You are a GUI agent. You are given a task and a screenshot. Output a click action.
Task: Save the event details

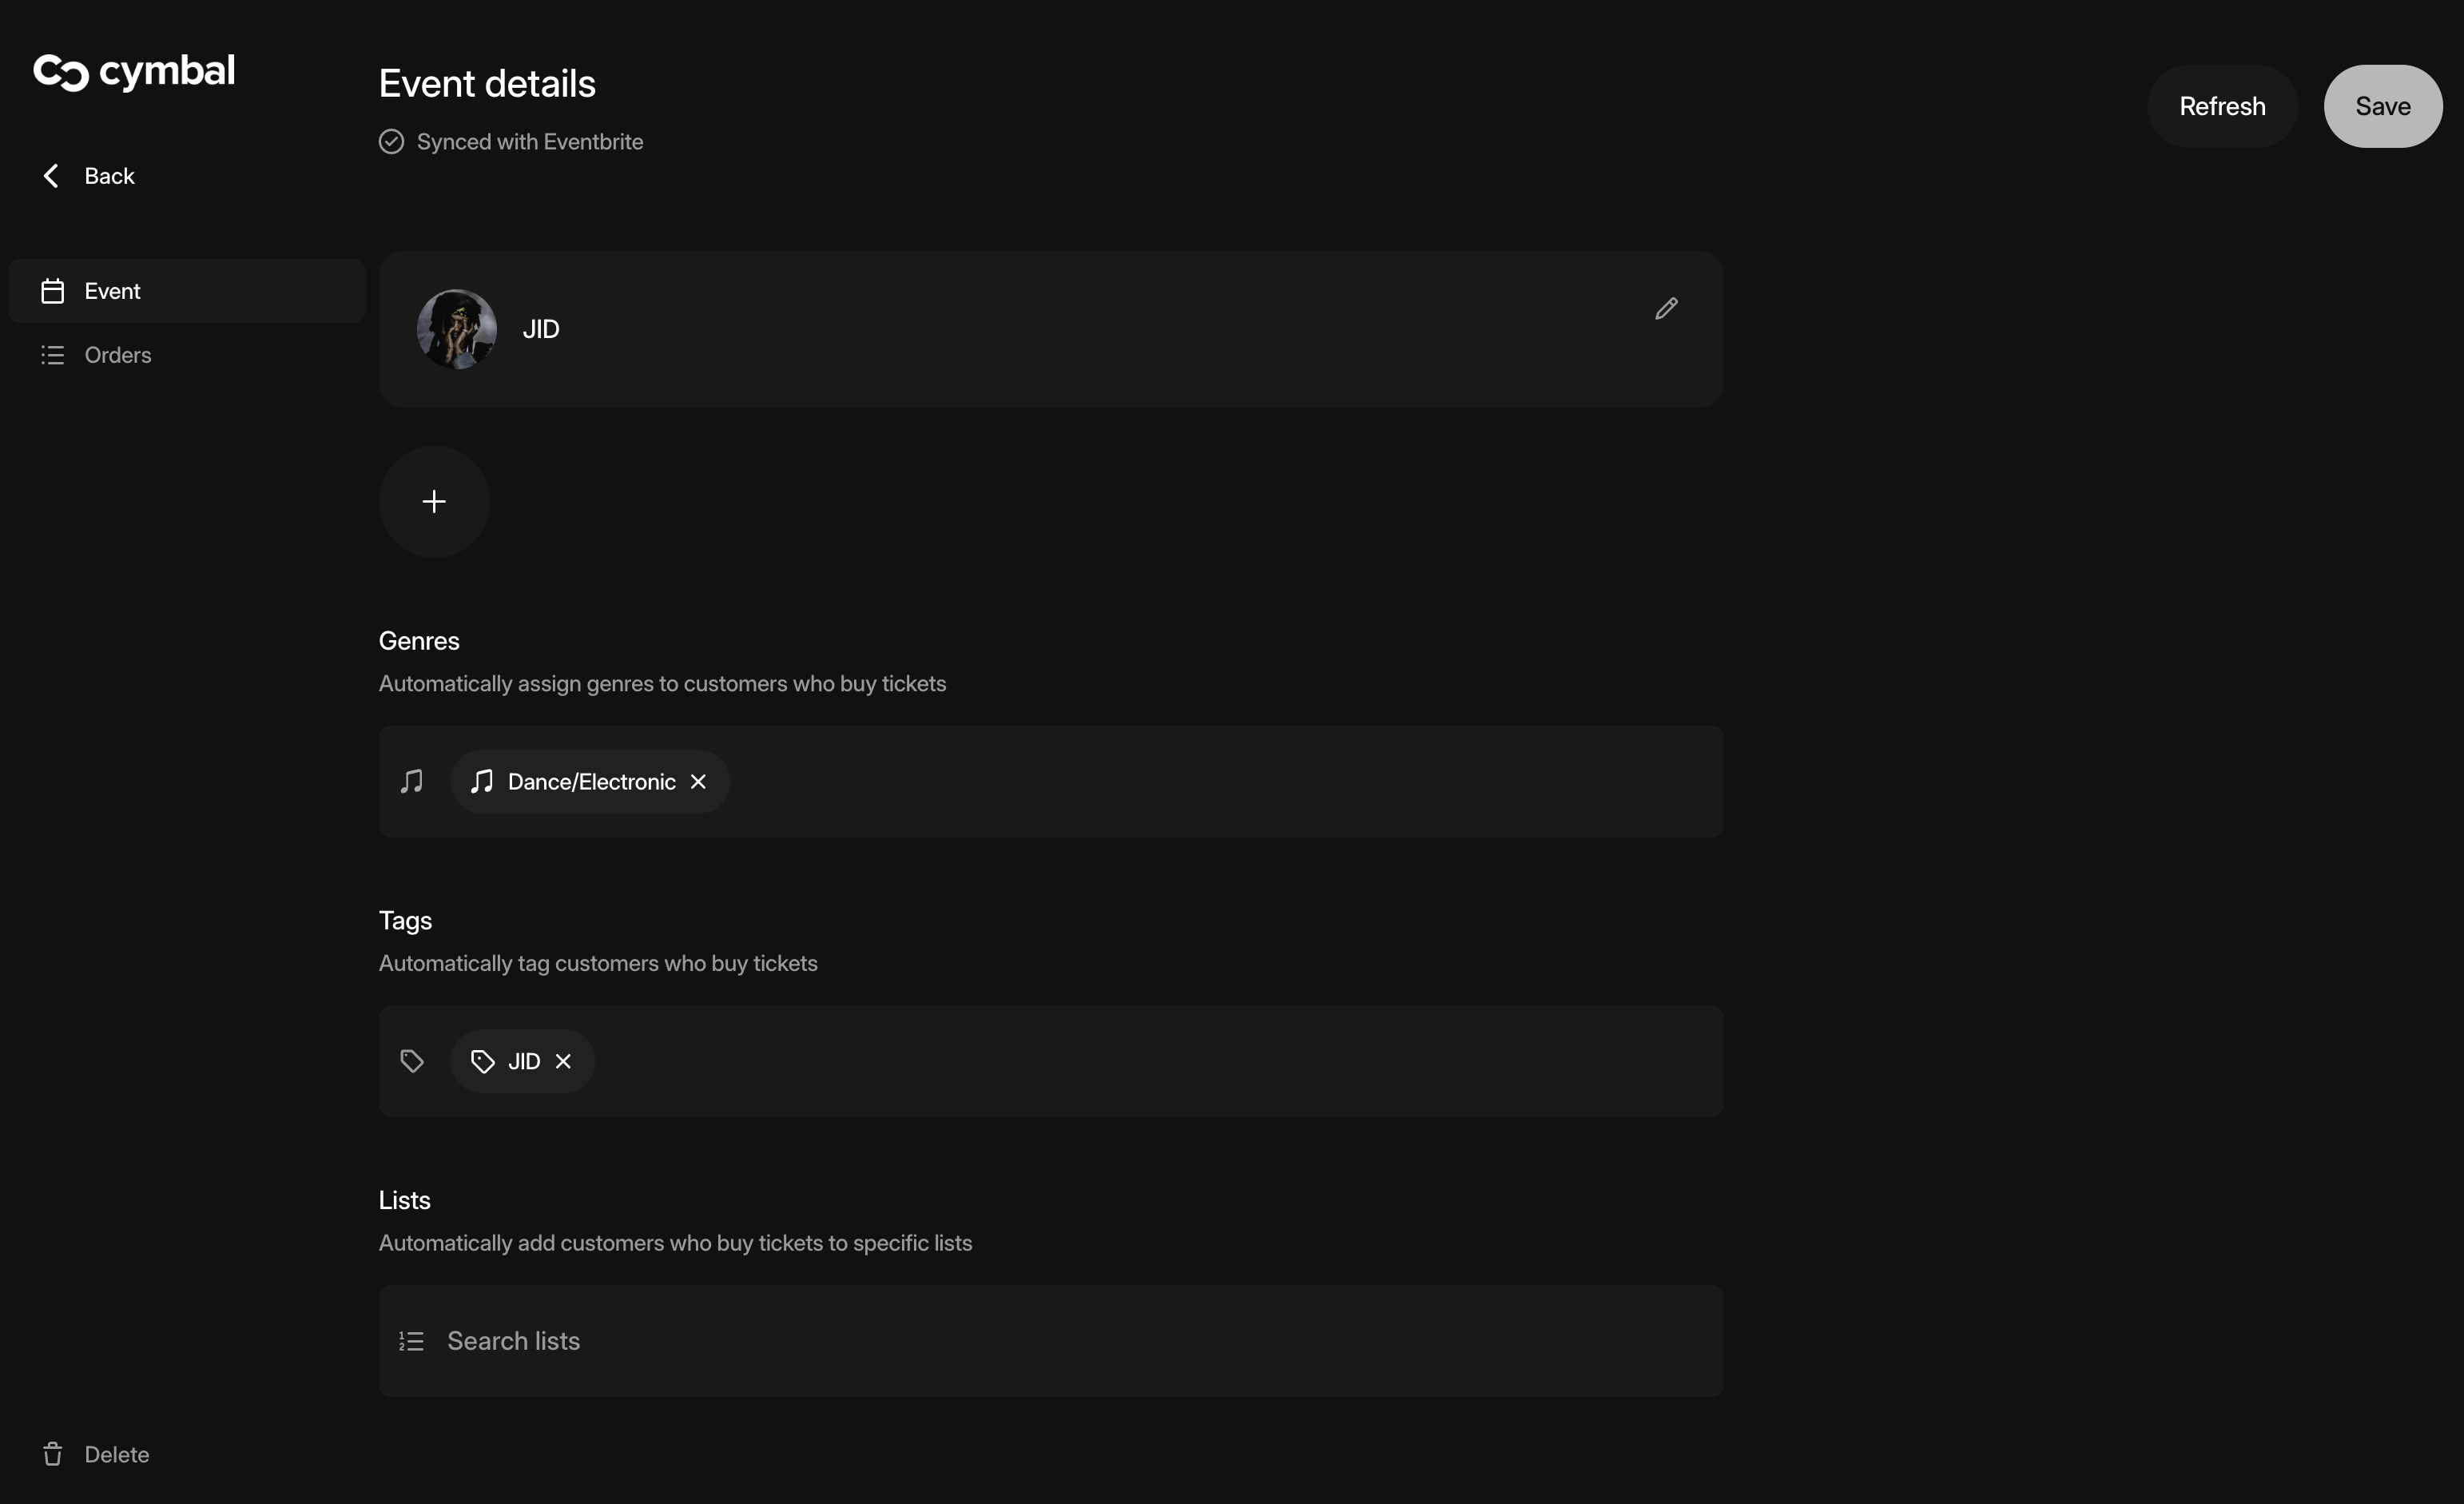tap(2382, 106)
